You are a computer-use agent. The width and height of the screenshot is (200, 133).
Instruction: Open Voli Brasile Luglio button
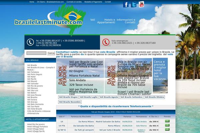coord(89,97)
